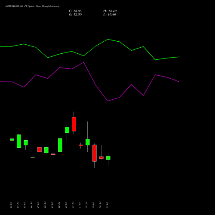Click the high price value H: 14.40
The image size is (215, 215).
point(110,11)
